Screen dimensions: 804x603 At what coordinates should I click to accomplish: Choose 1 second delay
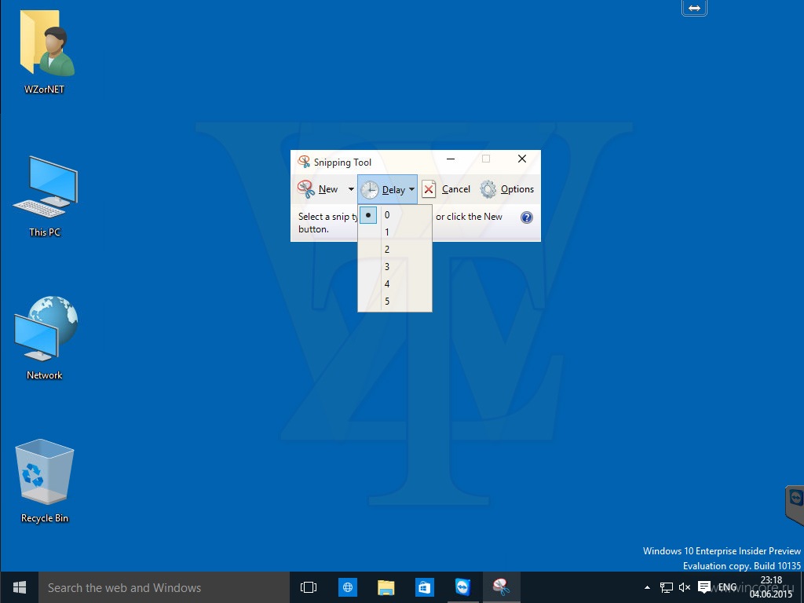(395, 232)
